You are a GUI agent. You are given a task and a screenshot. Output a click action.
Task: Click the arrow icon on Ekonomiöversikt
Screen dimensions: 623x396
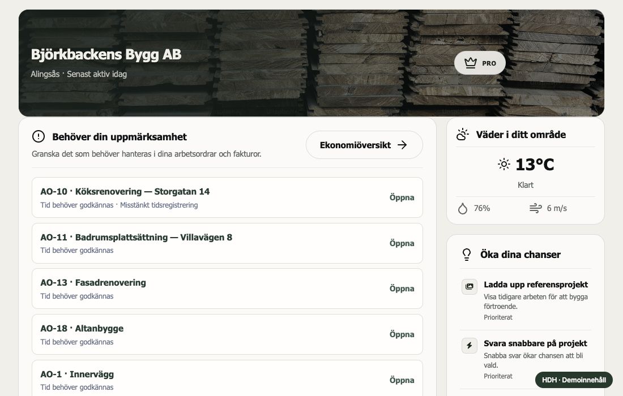pos(402,145)
